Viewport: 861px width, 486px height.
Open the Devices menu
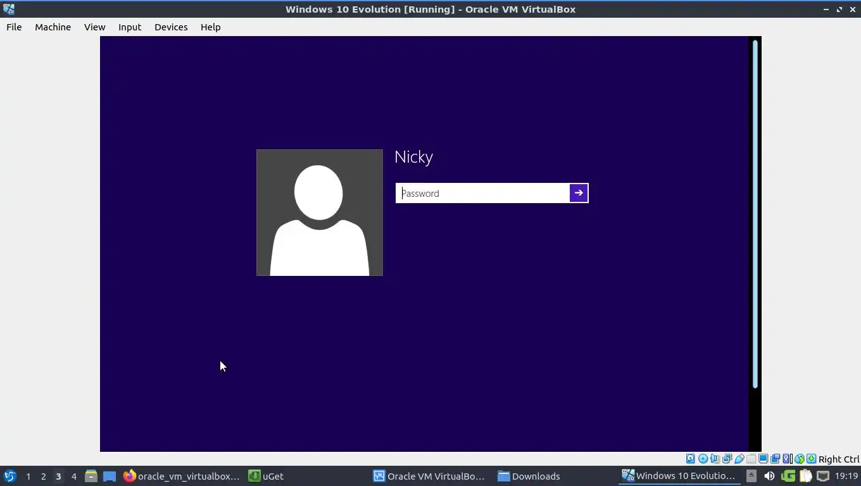point(171,27)
